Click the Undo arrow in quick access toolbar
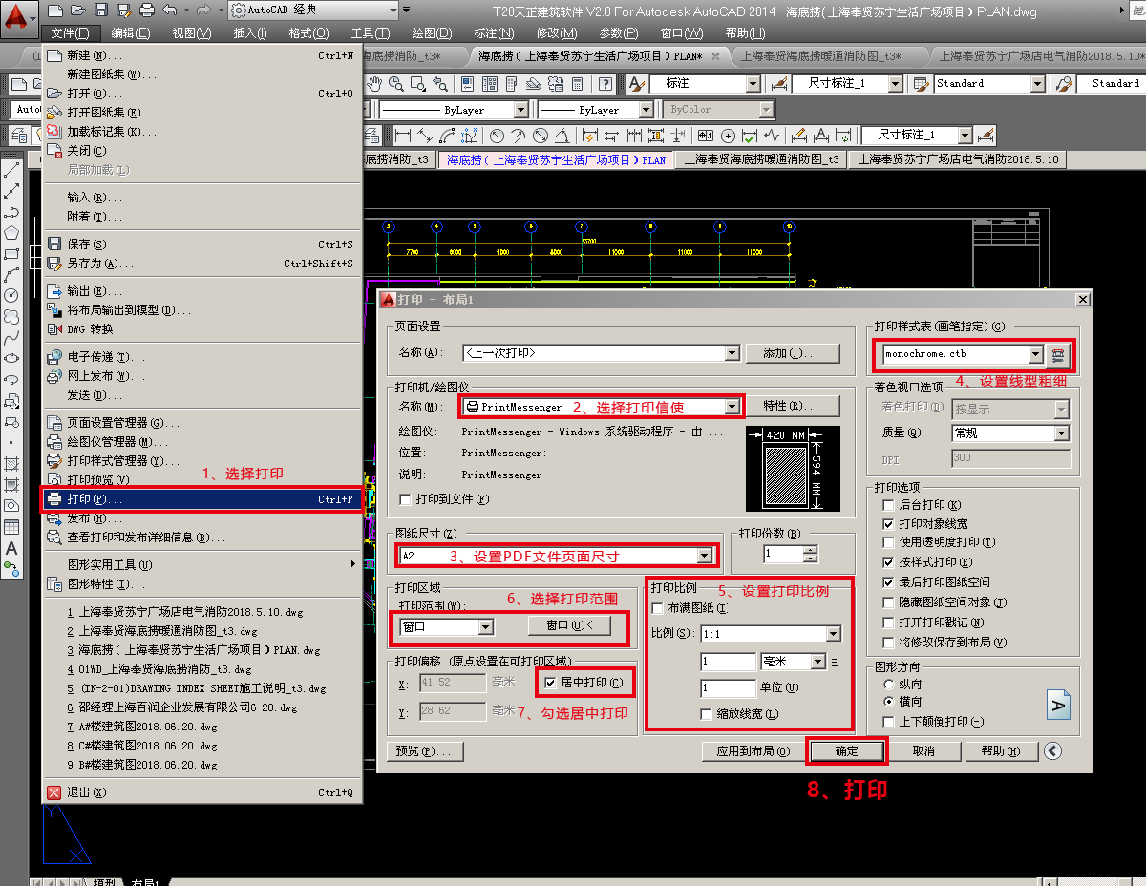 (169, 11)
